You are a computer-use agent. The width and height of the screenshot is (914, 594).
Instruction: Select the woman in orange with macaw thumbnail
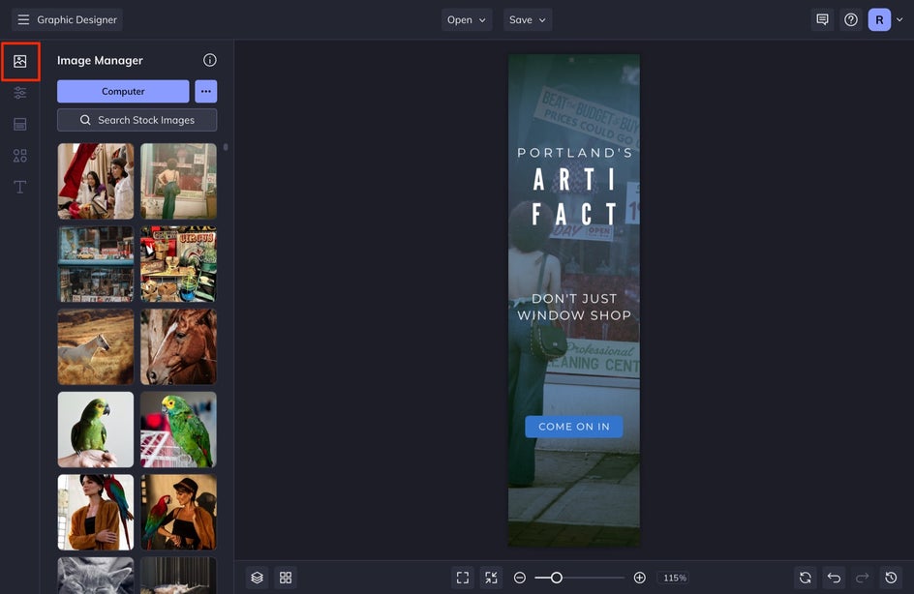point(96,512)
